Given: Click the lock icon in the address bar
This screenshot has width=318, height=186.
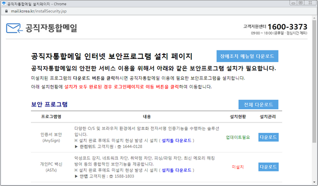Looking at the screenshot, I should pos(6,11).
